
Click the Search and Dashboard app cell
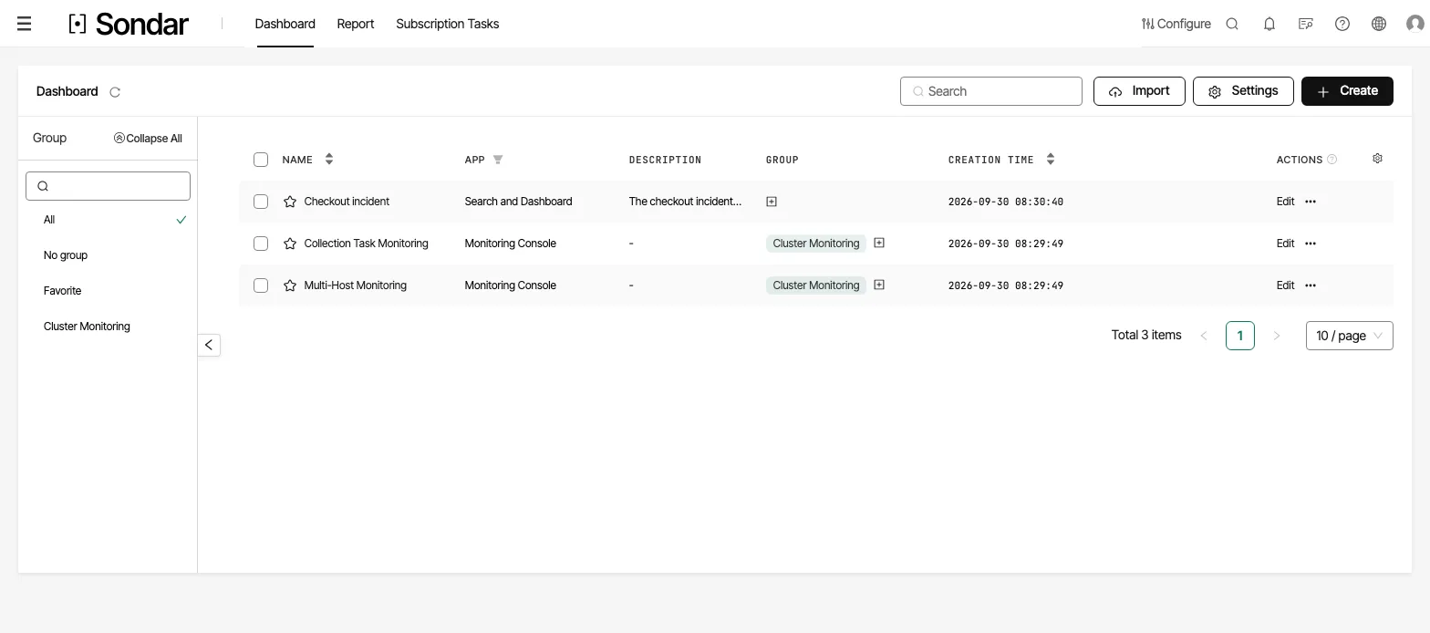518,202
